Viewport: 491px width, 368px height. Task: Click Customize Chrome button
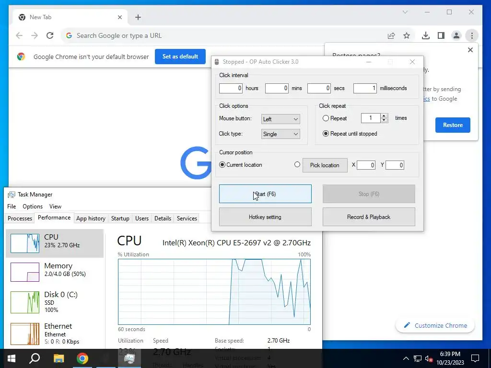point(435,325)
